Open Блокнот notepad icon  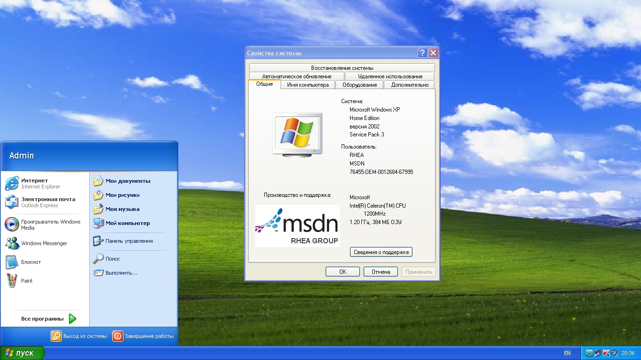click(12, 262)
